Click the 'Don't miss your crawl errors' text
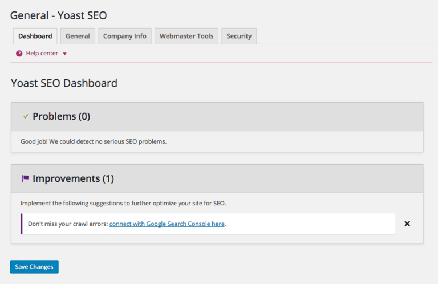The height and width of the screenshot is (284, 438). pyautogui.click(x=67, y=224)
